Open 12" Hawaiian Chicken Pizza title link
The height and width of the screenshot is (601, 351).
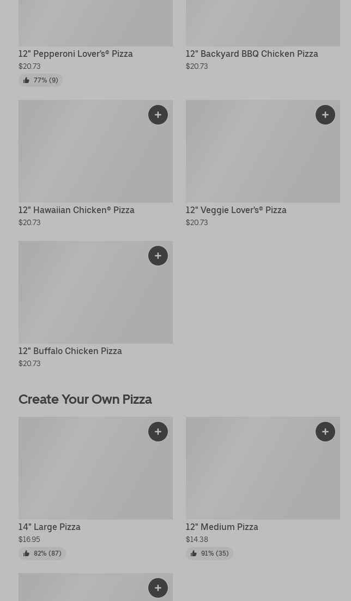[x=76, y=210]
